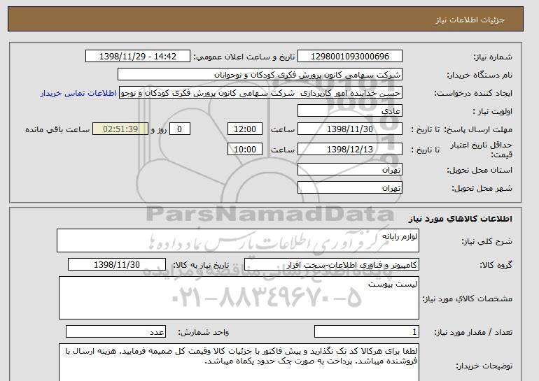Click the goods specification box لیست پیوست
Viewport: 539px width, 381px height.
coord(239,298)
